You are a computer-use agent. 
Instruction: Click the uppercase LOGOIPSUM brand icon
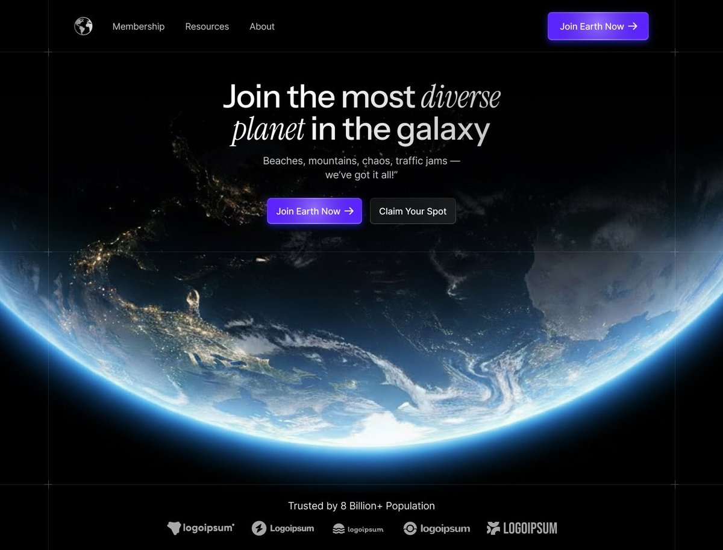pyautogui.click(x=493, y=528)
